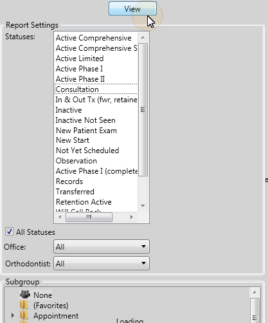Click the statuses horizontal scrollbar thumb
The image size is (268, 323).
(89, 217)
